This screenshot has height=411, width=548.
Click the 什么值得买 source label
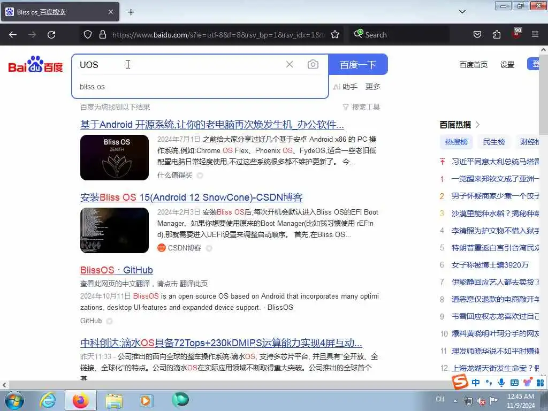tap(174, 175)
